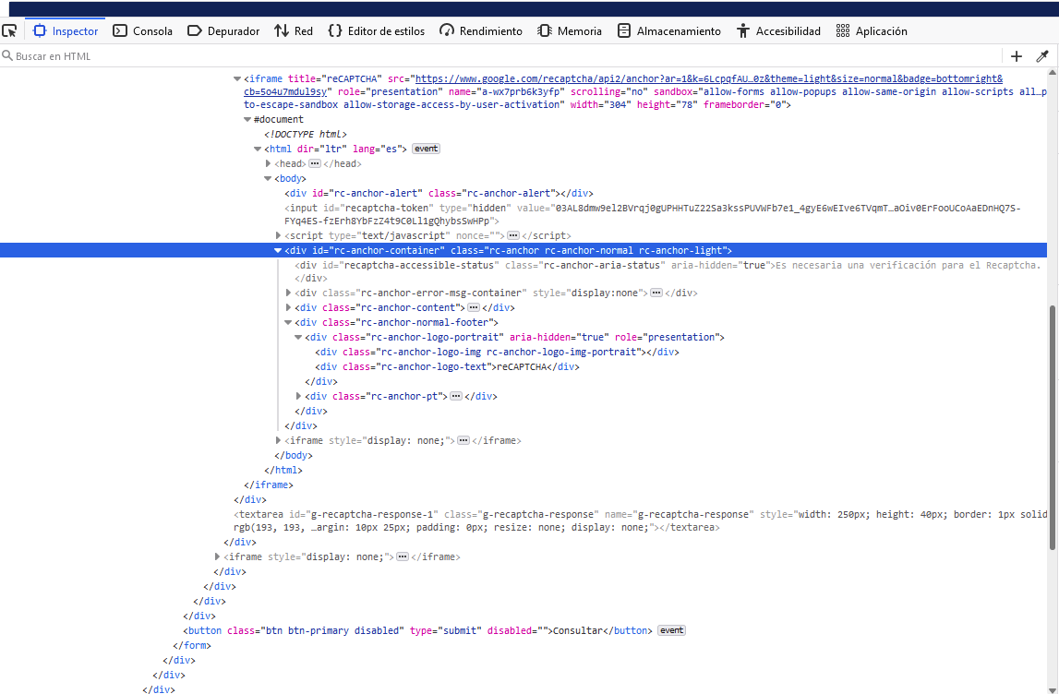Open the Almacenamiento storage panel
Image resolution: width=1059 pixels, height=694 pixels.
[x=669, y=30]
